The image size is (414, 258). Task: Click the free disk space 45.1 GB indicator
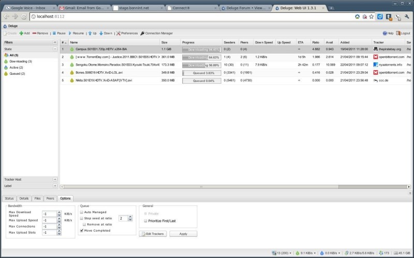click(402, 253)
